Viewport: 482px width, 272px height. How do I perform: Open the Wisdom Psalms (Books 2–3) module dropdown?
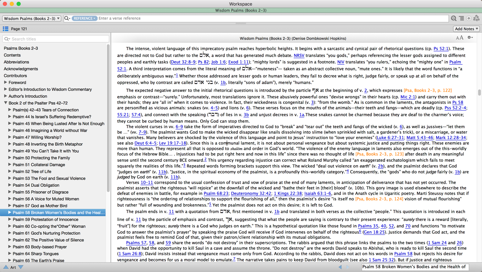32,18
